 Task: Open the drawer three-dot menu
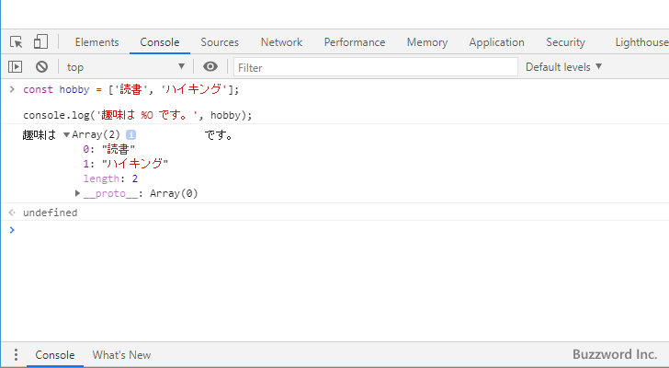coord(16,355)
